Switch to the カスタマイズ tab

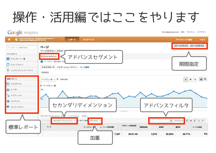tap(88, 39)
